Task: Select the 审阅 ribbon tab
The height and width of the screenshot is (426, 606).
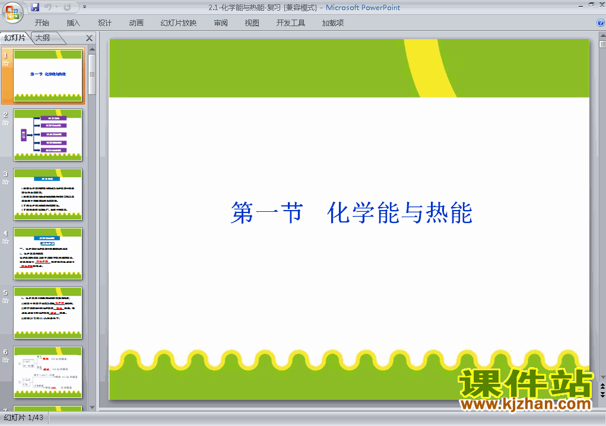Action: 221,23
